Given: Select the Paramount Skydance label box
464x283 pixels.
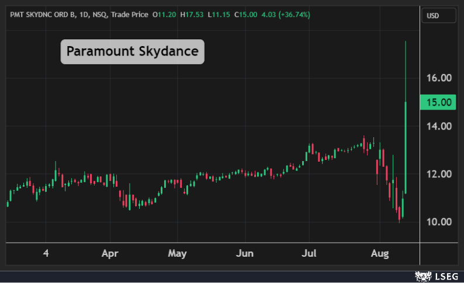Looking at the screenshot, I should pos(133,51).
